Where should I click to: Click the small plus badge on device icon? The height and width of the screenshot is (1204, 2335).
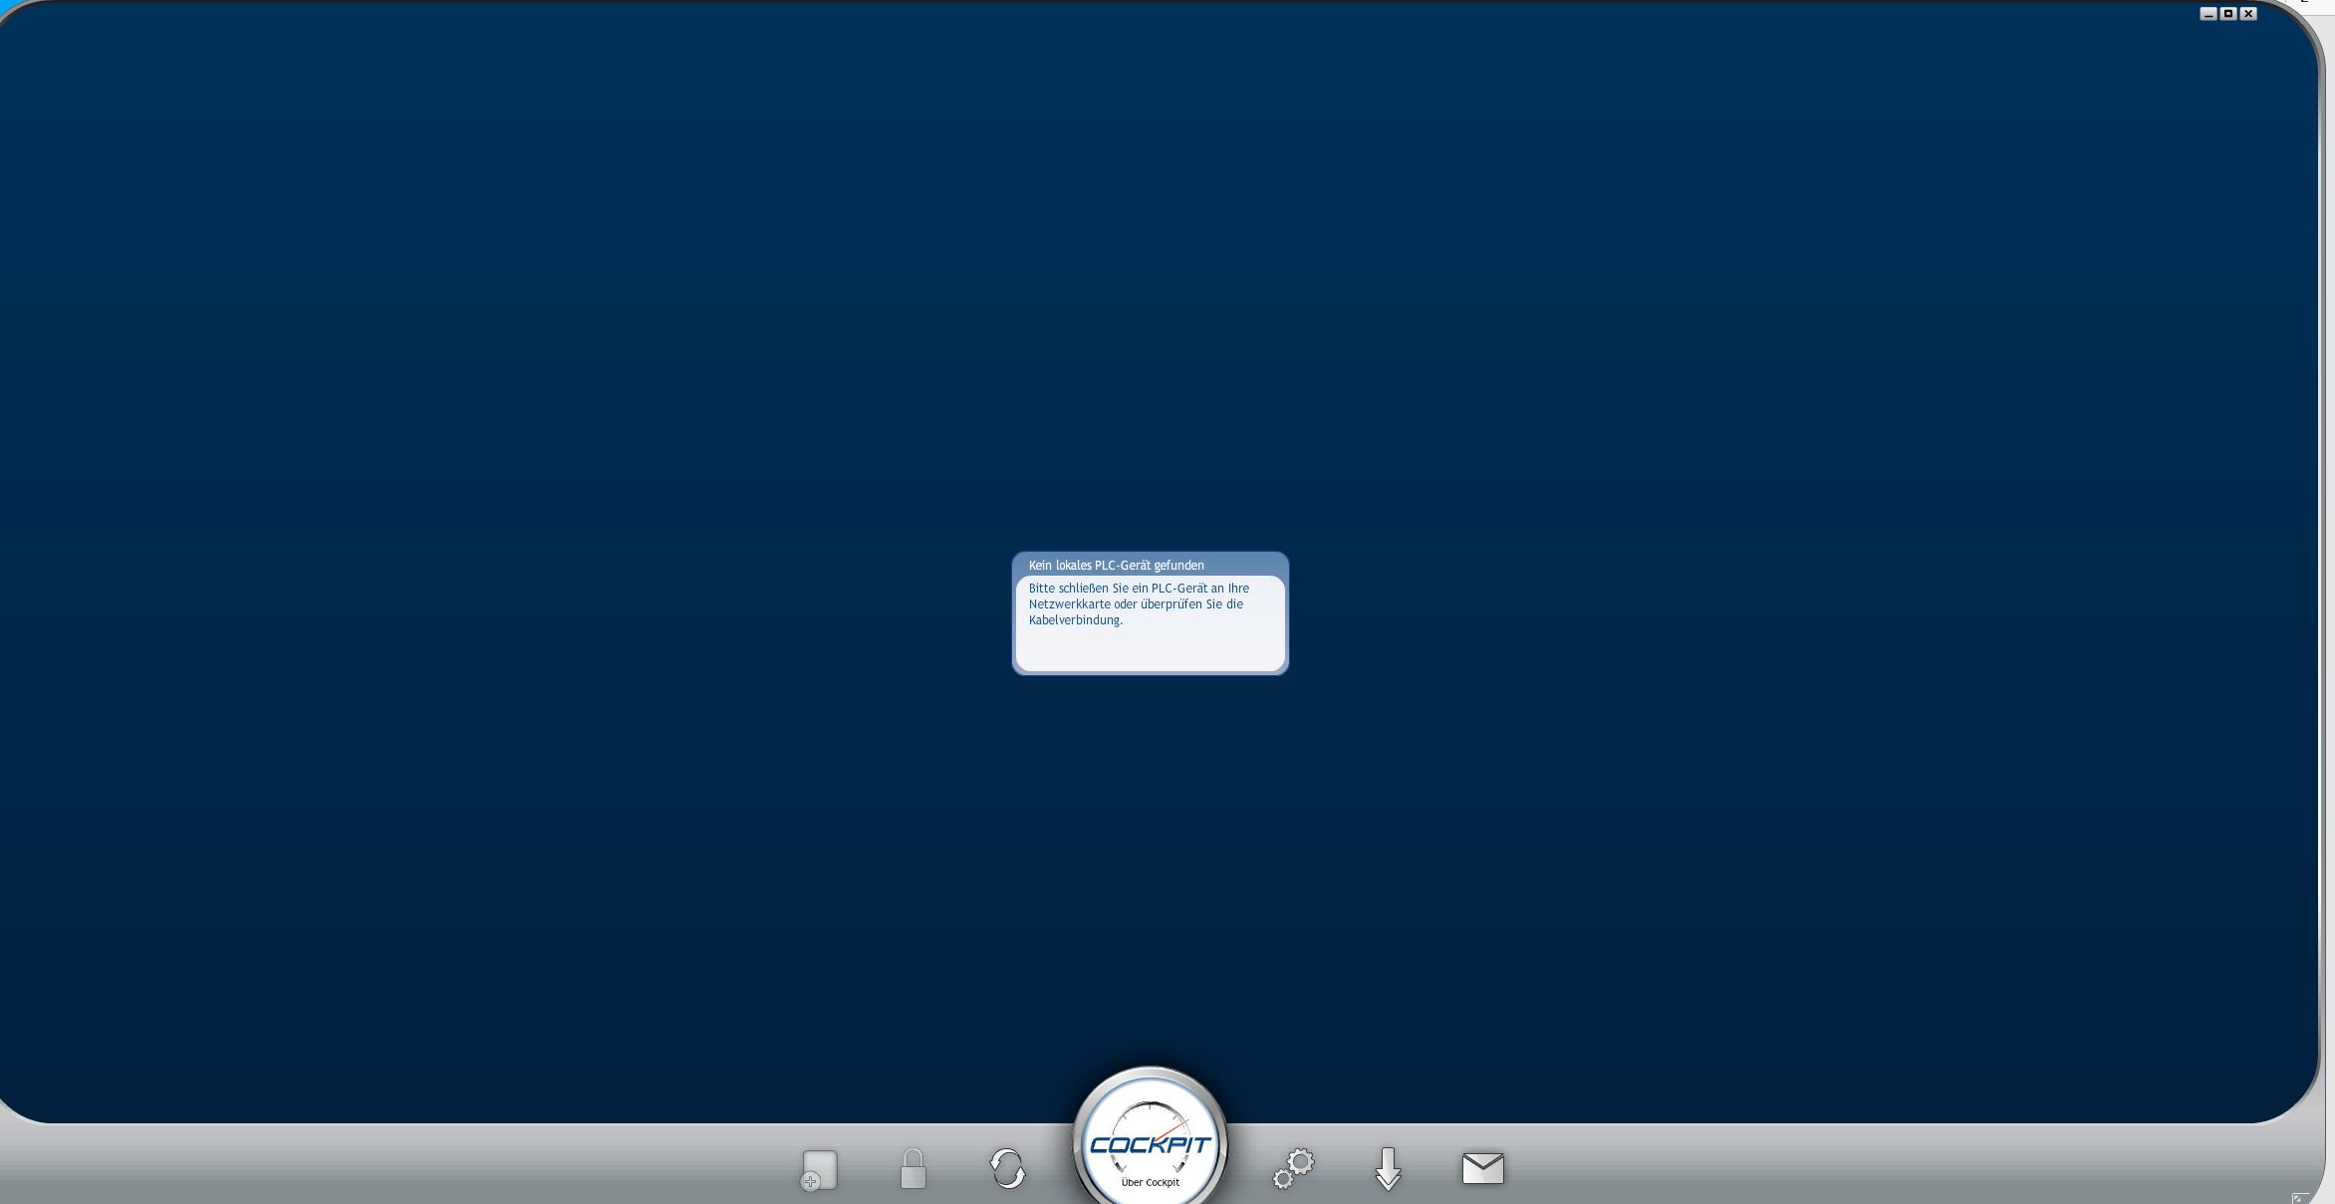point(810,1182)
